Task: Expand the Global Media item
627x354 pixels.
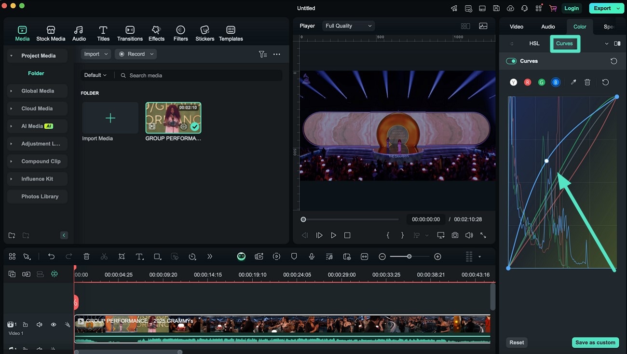Action: [12, 91]
